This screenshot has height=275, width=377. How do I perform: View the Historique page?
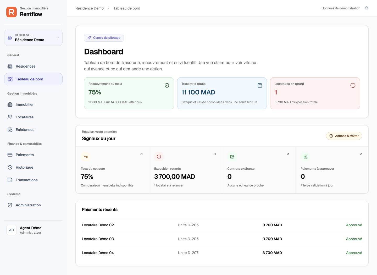point(33,167)
